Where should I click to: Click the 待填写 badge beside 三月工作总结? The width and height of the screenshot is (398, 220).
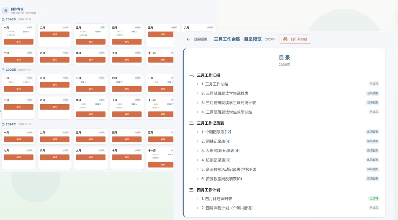tap(374, 84)
